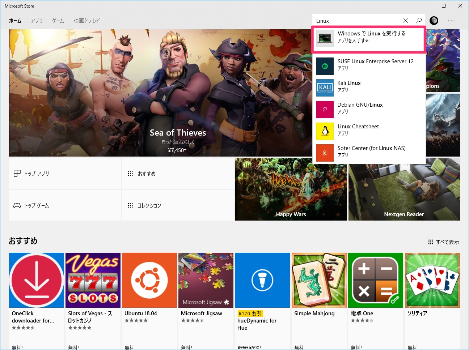Open the three-dot more menu
The height and width of the screenshot is (350, 469).
click(451, 21)
